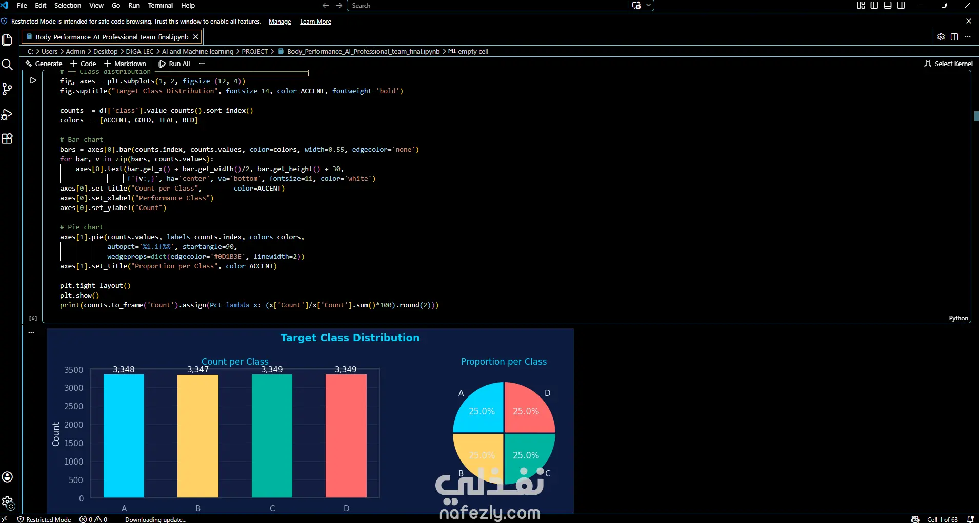Expand the DIGA LEC breadcrumb

click(x=139, y=51)
